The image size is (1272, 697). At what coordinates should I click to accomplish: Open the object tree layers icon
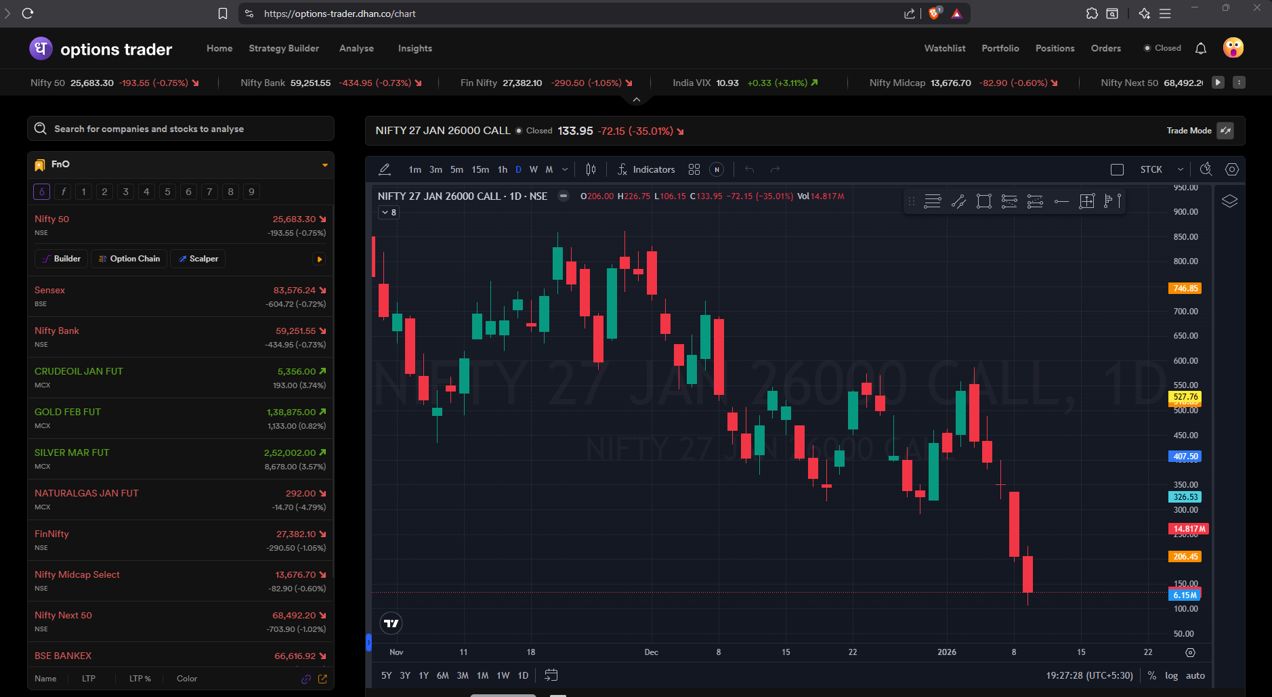pyautogui.click(x=1229, y=201)
